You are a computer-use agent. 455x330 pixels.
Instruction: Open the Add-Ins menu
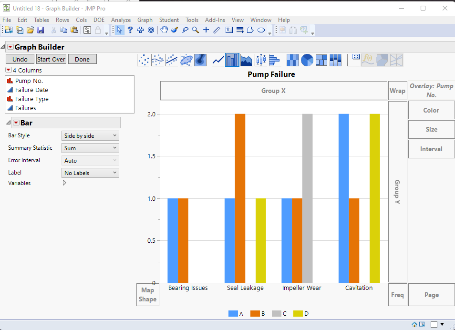(215, 20)
